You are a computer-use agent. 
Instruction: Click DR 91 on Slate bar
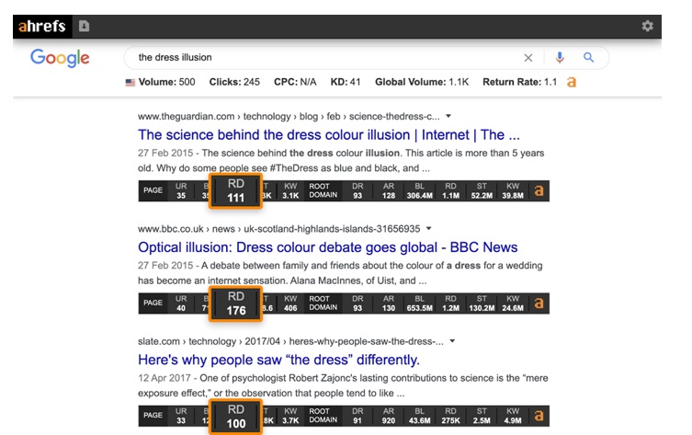click(357, 416)
